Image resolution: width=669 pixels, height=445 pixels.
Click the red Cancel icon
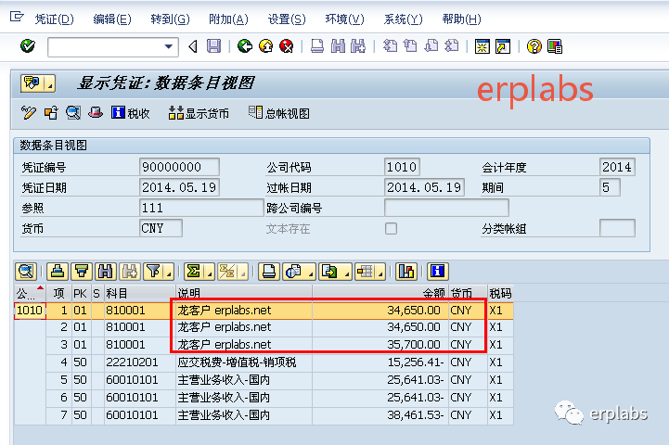[287, 46]
